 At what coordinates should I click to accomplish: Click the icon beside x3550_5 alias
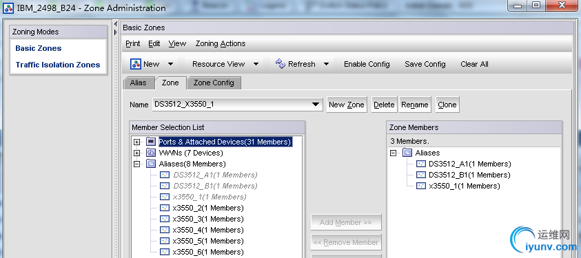165,241
